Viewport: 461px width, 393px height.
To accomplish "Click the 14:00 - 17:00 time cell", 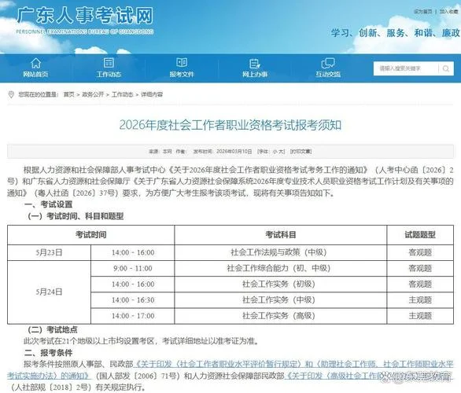I will [x=133, y=316].
